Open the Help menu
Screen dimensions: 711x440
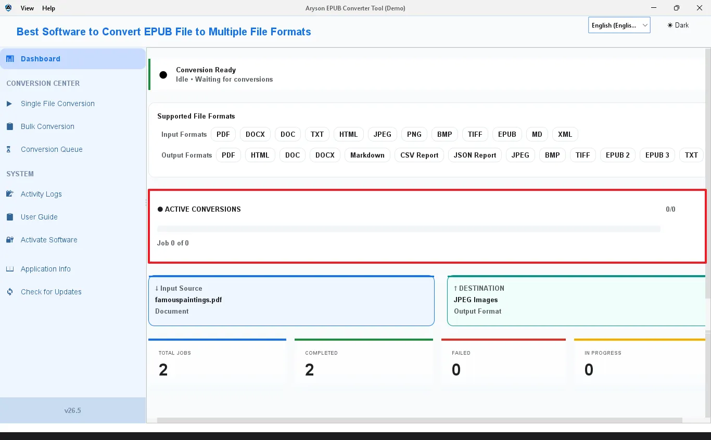pos(48,8)
